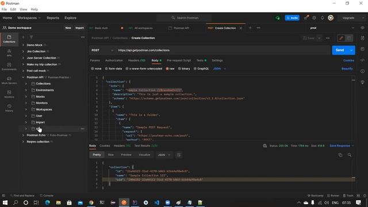
Task: Open the notifications bell icon
Action: coord(323,18)
